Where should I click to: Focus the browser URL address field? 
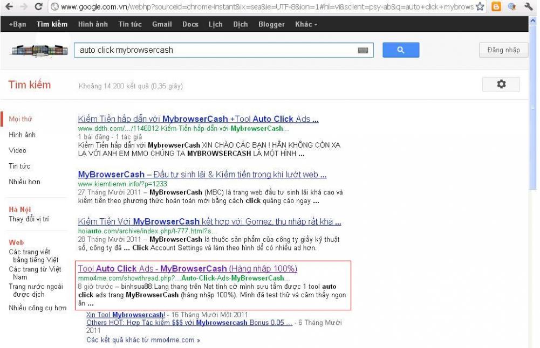[x=267, y=6]
